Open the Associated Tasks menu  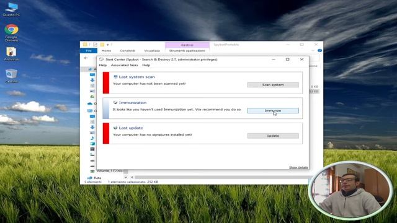124,65
